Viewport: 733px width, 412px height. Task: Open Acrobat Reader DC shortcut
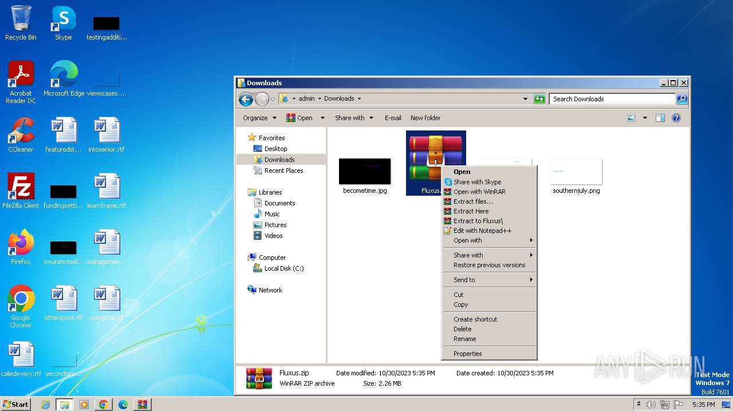21,82
